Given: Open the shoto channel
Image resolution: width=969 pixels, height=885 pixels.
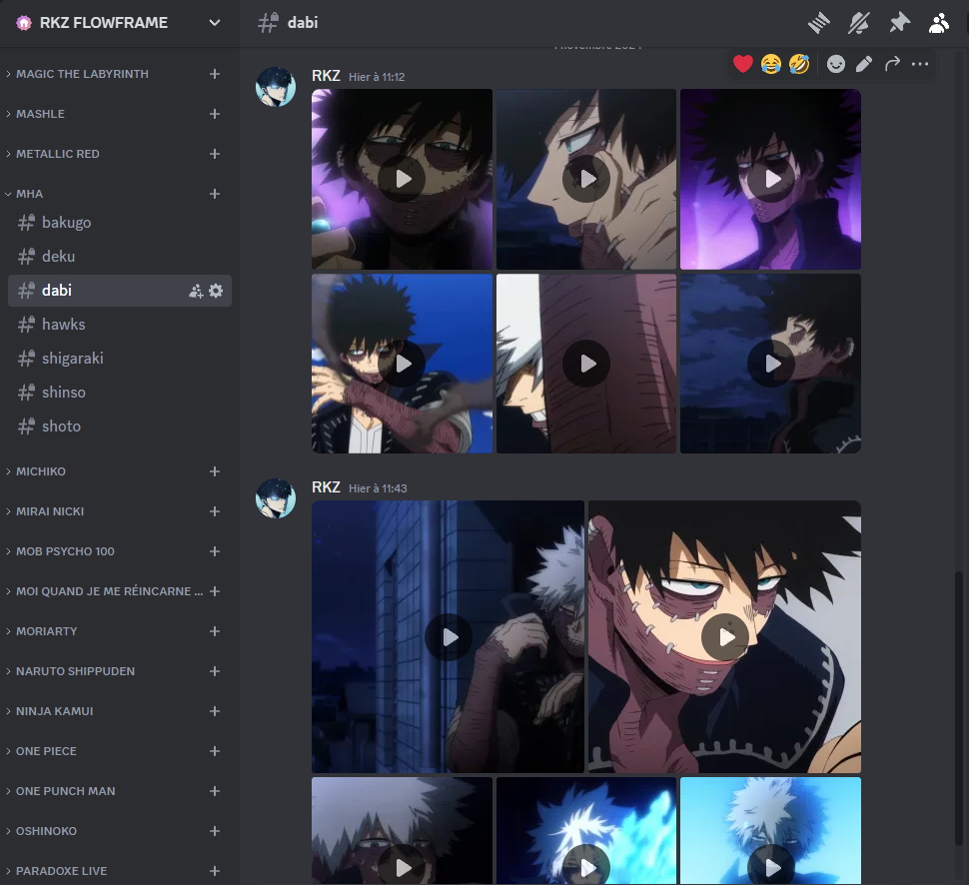Looking at the screenshot, I should click(119, 427).
